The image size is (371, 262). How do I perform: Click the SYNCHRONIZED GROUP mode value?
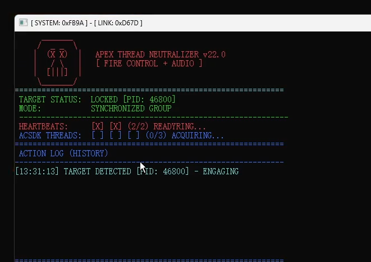(131, 109)
